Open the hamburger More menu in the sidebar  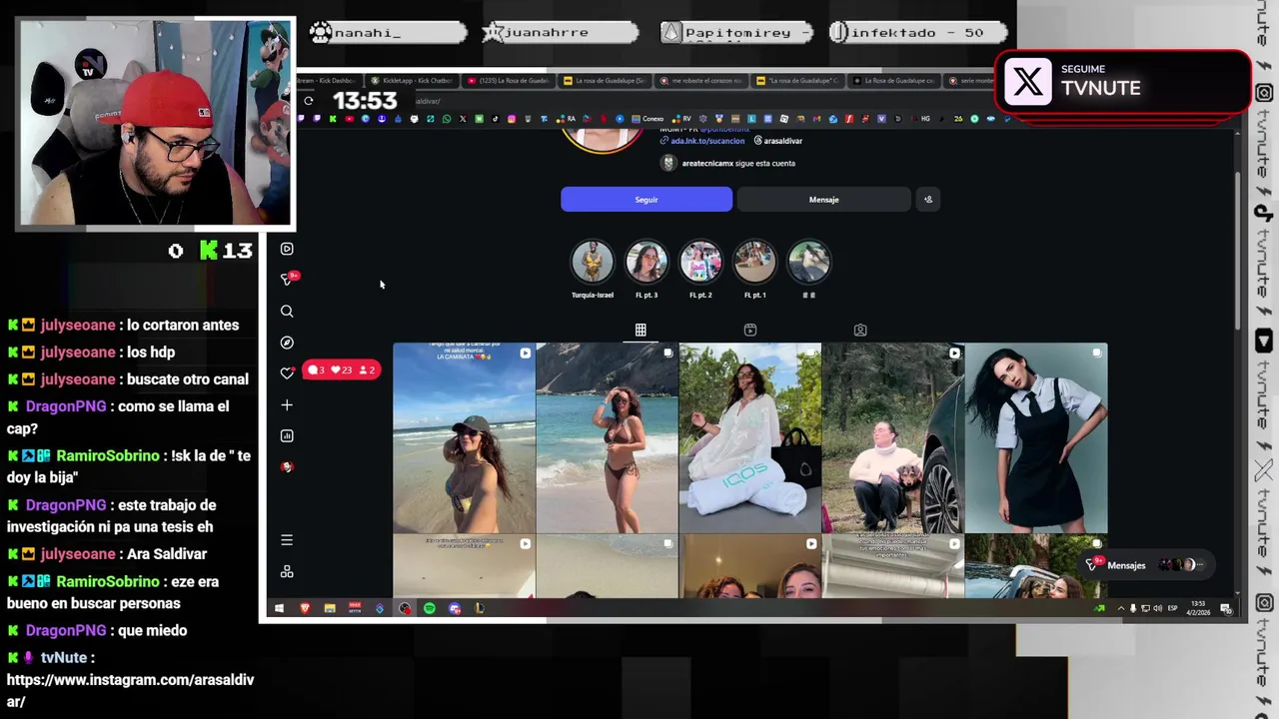click(287, 540)
